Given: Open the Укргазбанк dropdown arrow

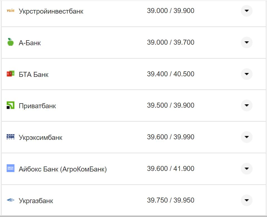Looking at the screenshot, I should coord(246,200).
